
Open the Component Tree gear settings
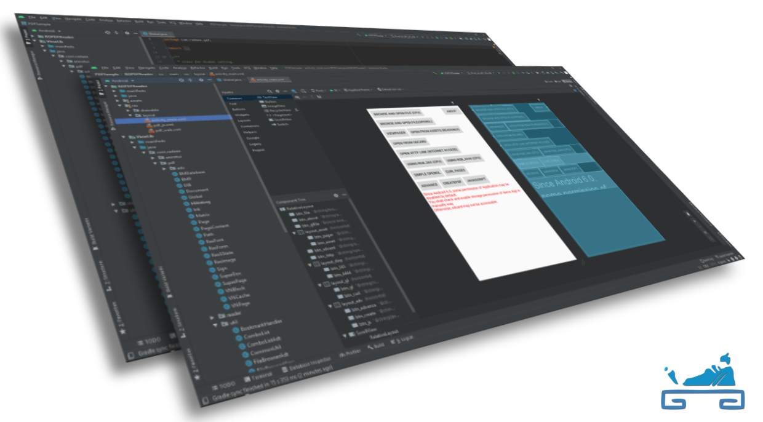336,196
